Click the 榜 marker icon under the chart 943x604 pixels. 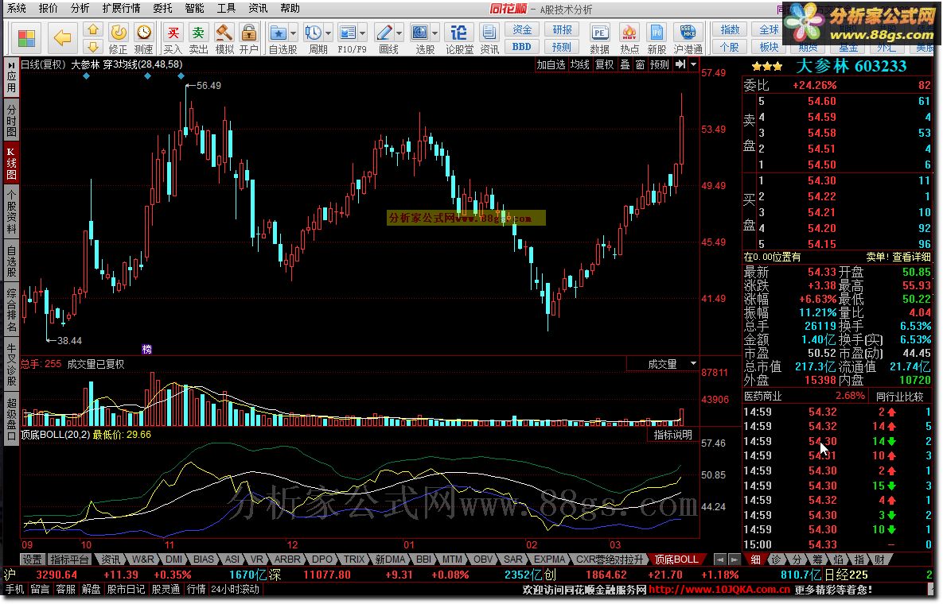click(x=146, y=349)
